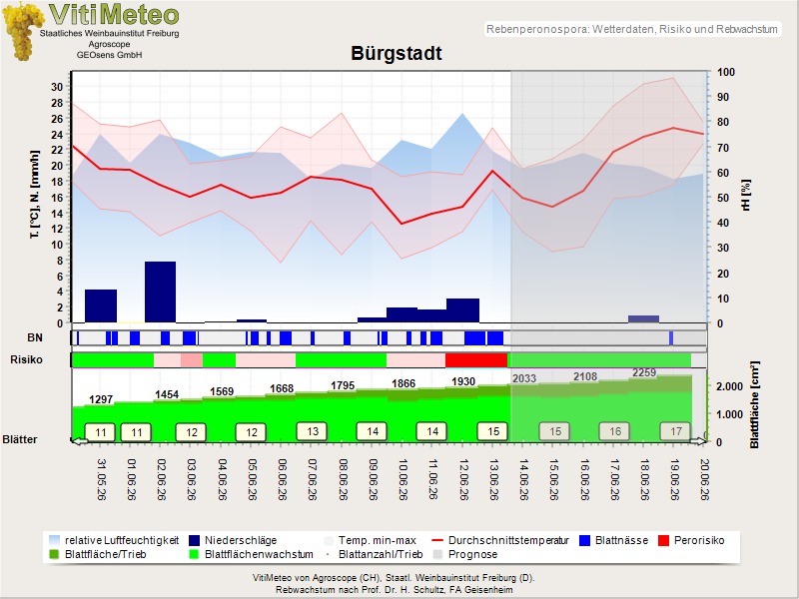Click the date label 20.06.26
The width and height of the screenshot is (799, 599).
[705, 479]
